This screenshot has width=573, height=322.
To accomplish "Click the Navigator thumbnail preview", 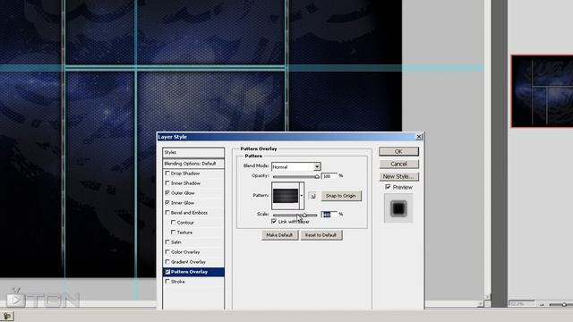I will pos(542,91).
